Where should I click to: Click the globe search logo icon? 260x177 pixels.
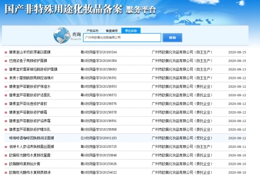[x=62, y=36]
